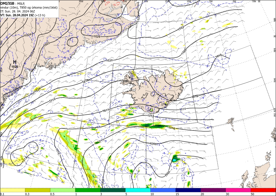Click the 50 value under the legend
The height and width of the screenshot is (196, 276).
(x=253, y=194)
